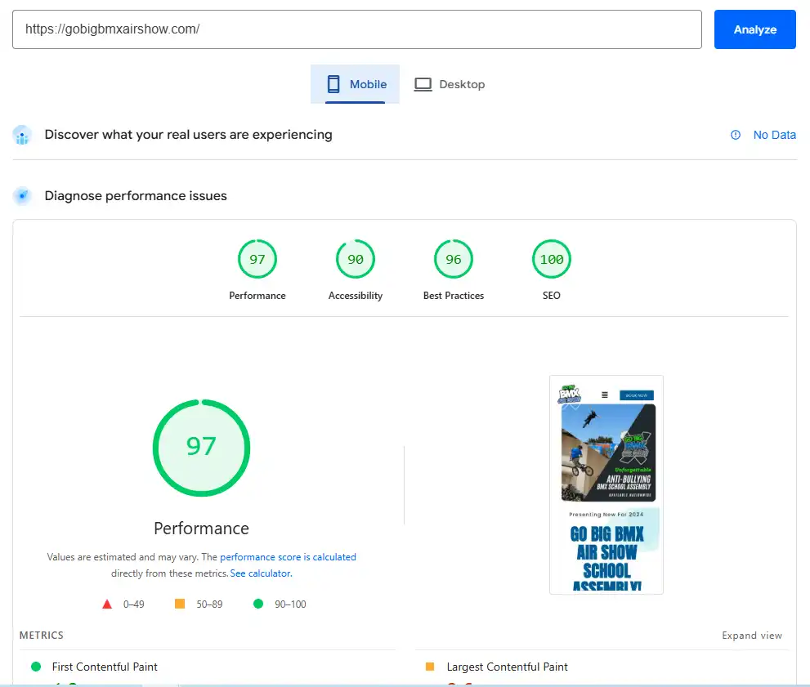Click the Diagnose performance issues icon

pyautogui.click(x=22, y=196)
